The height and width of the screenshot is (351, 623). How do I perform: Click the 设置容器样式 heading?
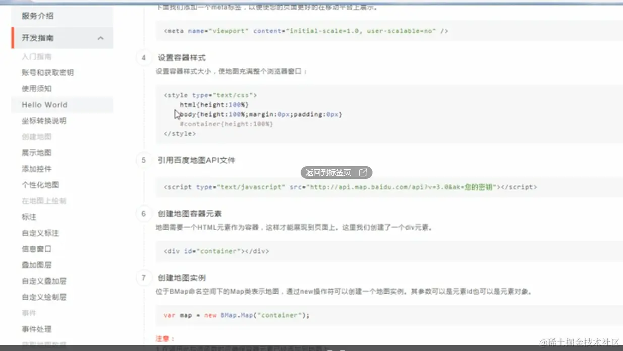tap(182, 57)
